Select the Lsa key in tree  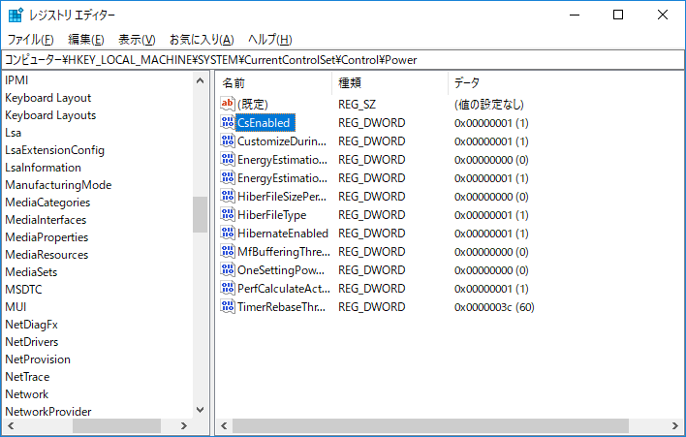click(x=14, y=133)
